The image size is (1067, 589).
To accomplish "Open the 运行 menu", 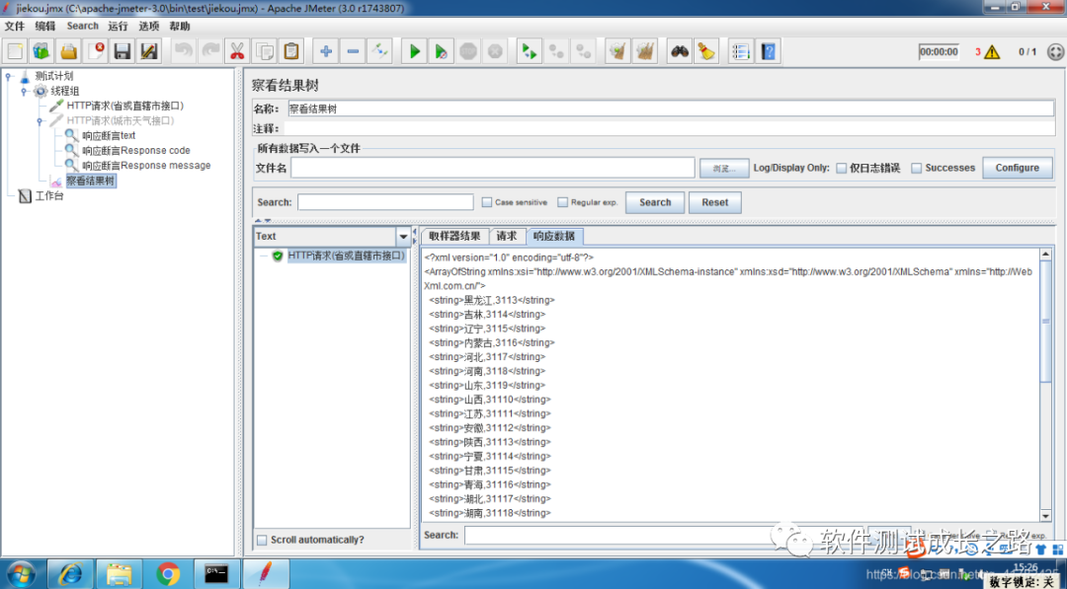I will [x=118, y=26].
